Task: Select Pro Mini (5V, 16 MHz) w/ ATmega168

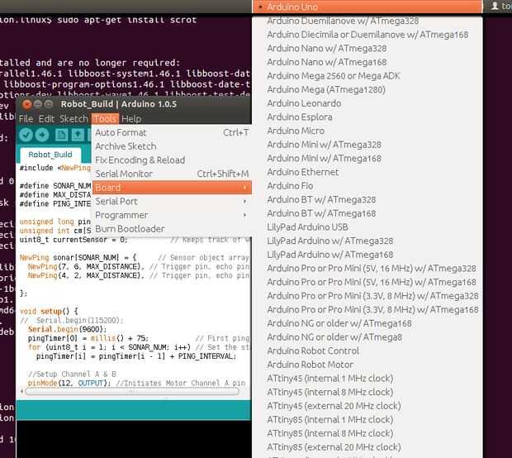Action: tap(367, 282)
